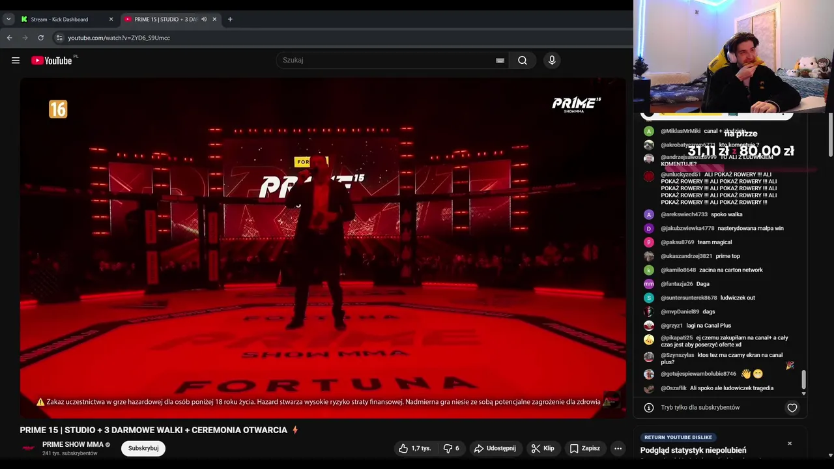Screen dimensions: 834x469
Task: Send a heart reaction in live chat
Action: click(792, 408)
